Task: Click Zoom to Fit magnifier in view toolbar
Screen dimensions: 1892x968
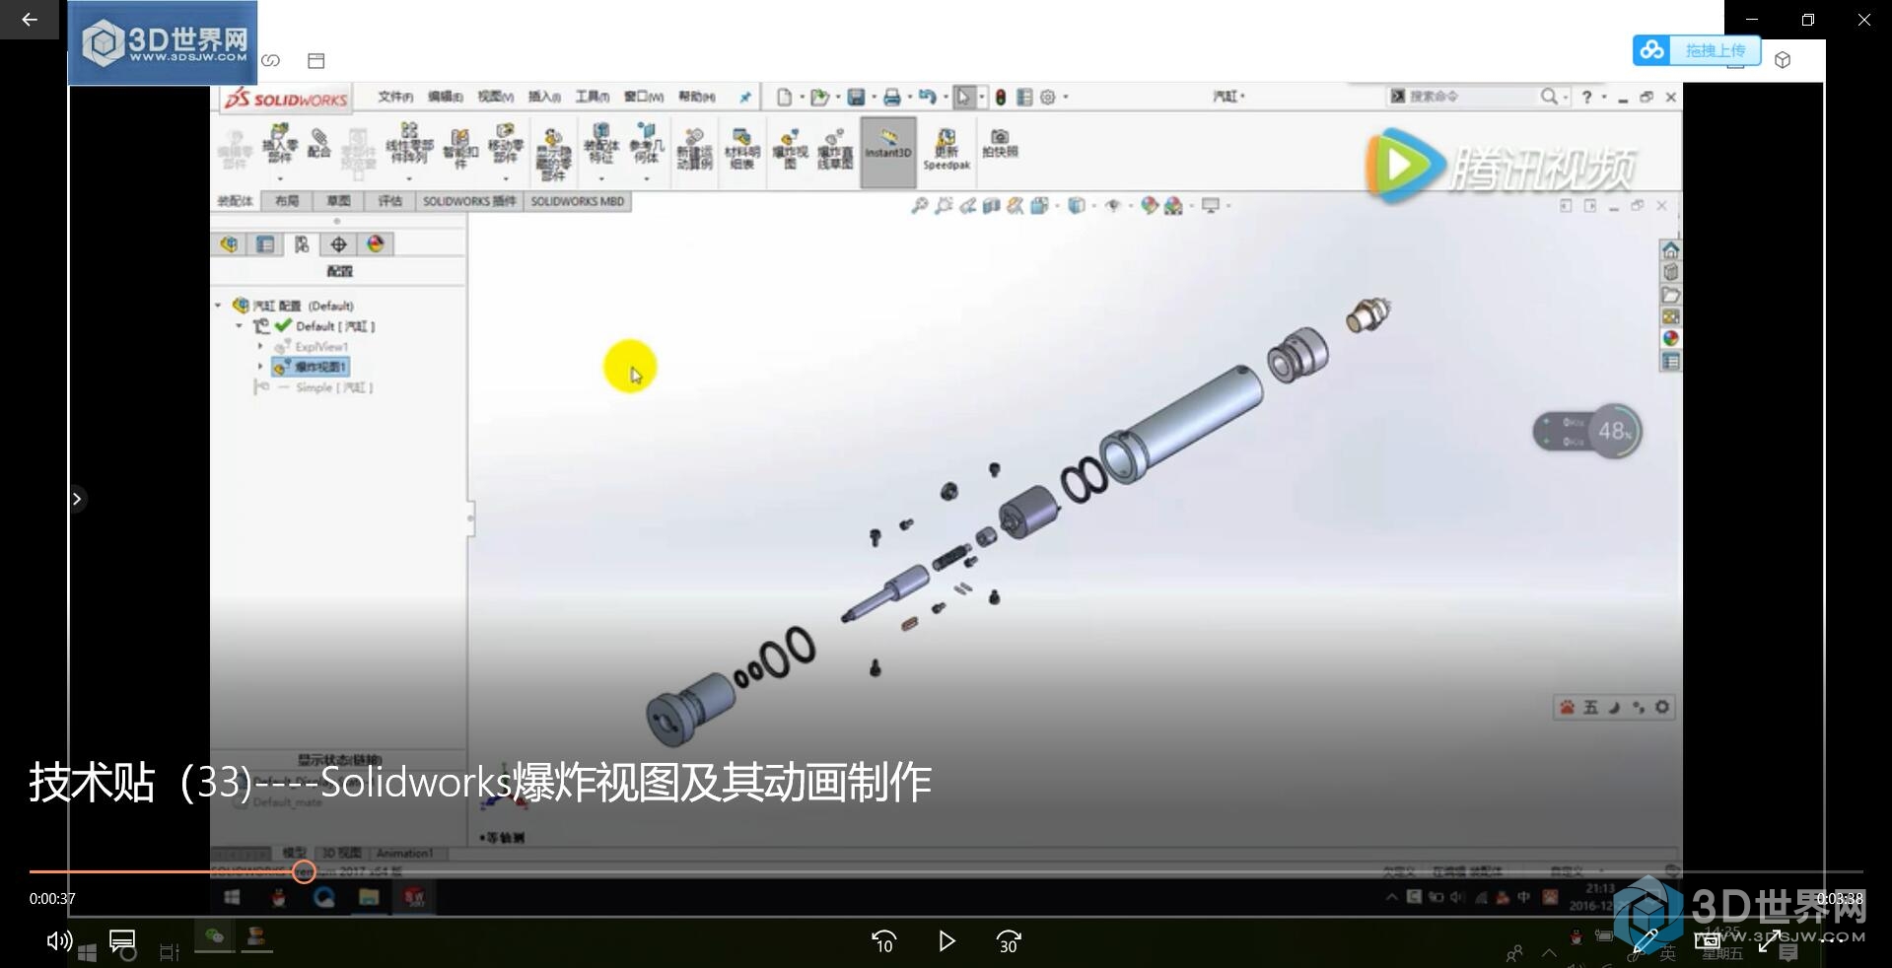Action: (x=919, y=205)
